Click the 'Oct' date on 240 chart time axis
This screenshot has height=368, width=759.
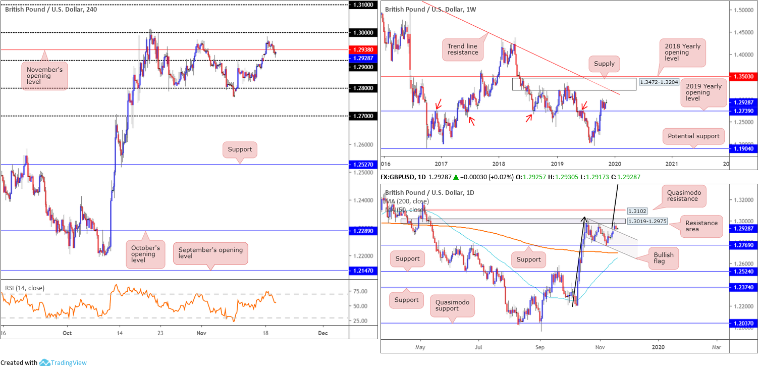(x=67, y=333)
